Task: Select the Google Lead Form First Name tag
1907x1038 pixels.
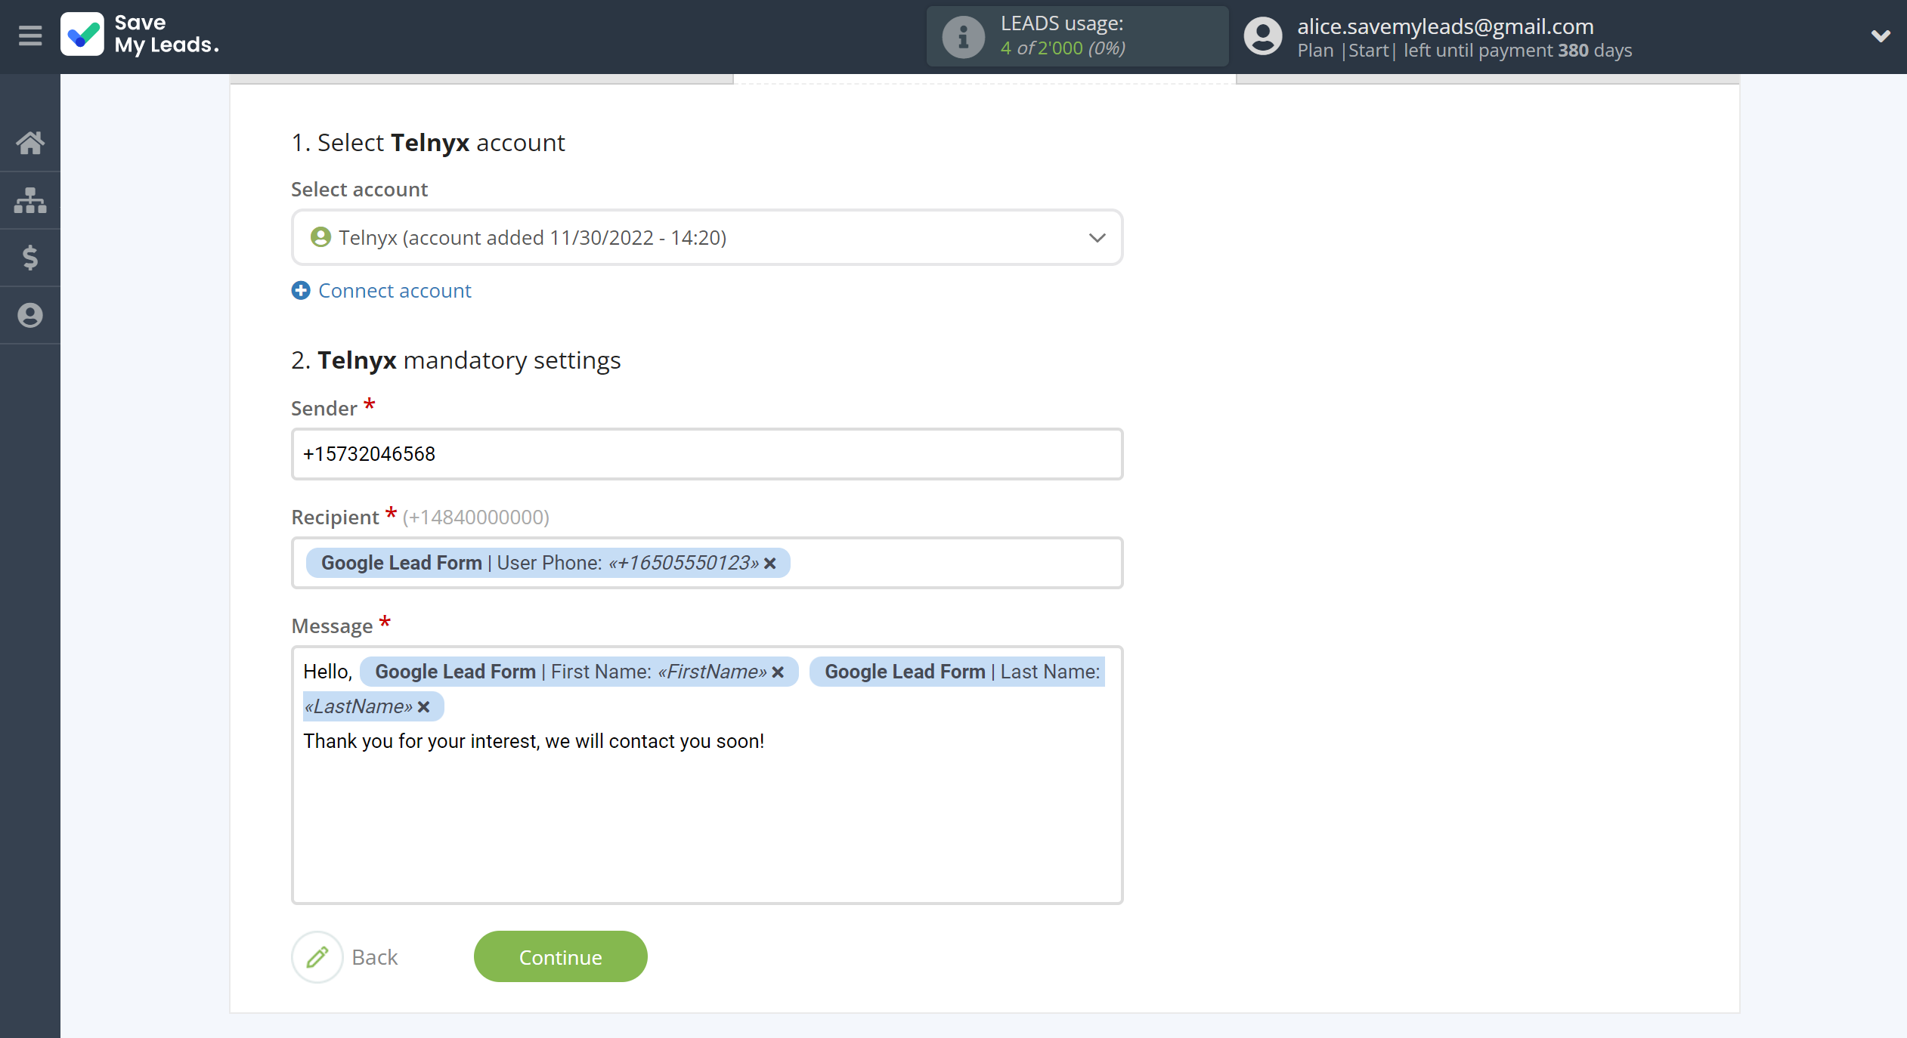Action: (x=579, y=672)
